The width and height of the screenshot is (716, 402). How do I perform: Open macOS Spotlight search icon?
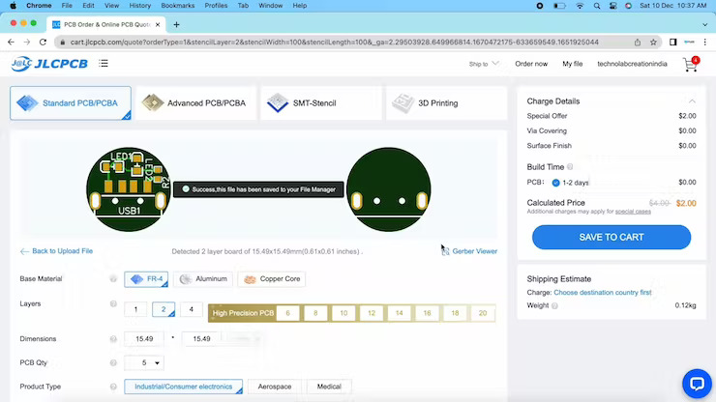tap(597, 6)
